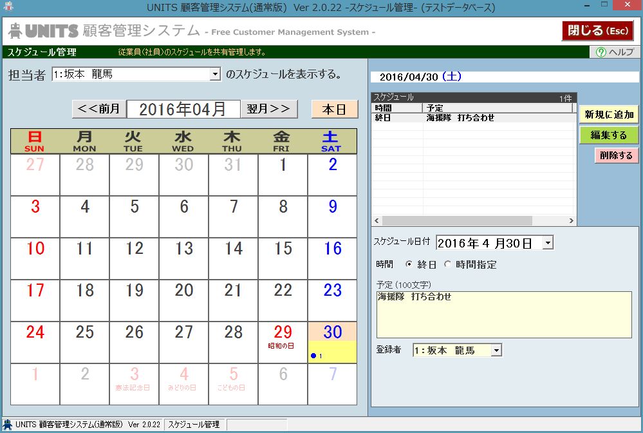The width and height of the screenshot is (643, 433).
Task: Select the 終日 all-day radio button
Action: [x=409, y=264]
